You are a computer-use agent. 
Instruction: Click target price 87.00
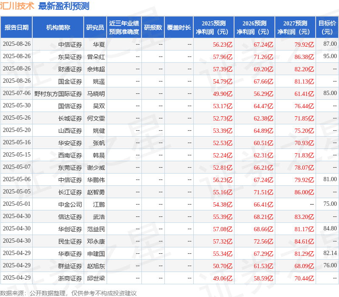pos(330,44)
